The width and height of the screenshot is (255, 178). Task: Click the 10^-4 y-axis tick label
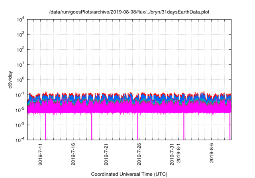(20, 140)
